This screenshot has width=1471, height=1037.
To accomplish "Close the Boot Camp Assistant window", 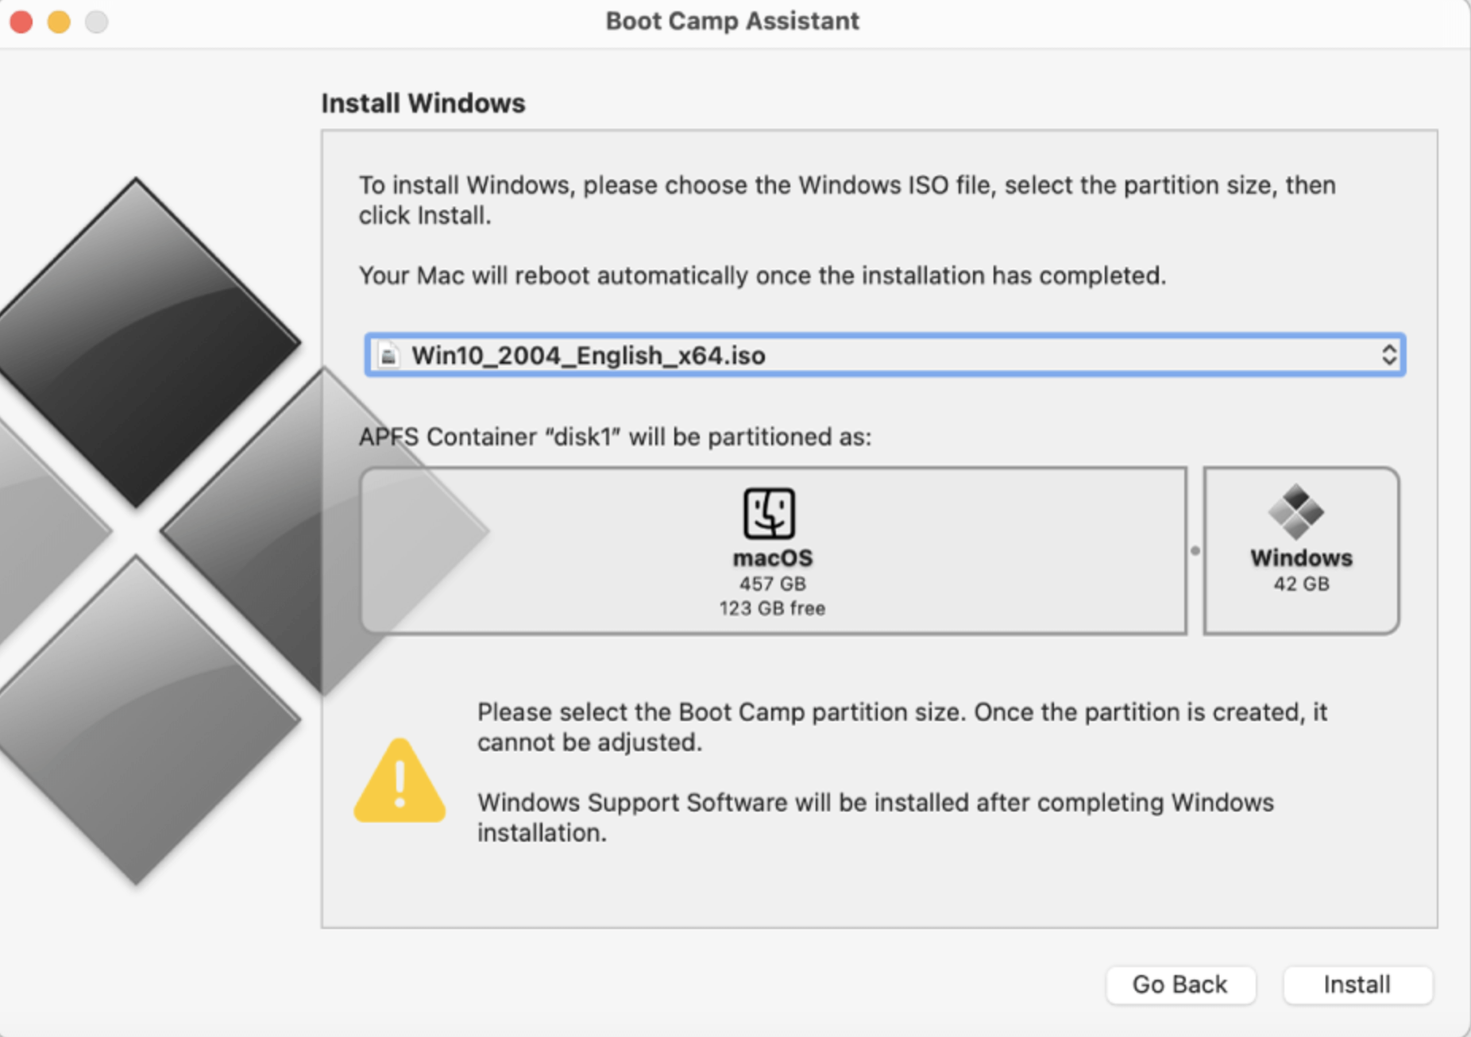I will coord(21,21).
